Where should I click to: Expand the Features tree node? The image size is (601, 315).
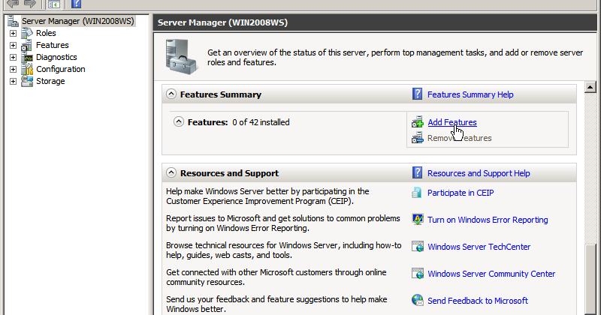click(x=13, y=45)
